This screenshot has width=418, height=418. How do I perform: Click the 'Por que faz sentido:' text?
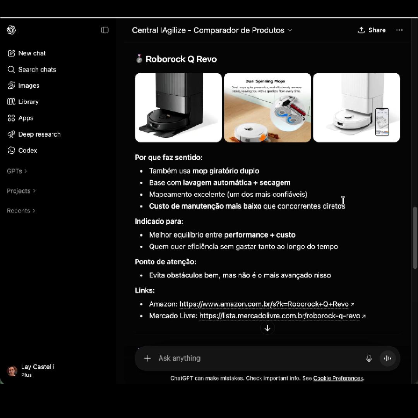[168, 158]
